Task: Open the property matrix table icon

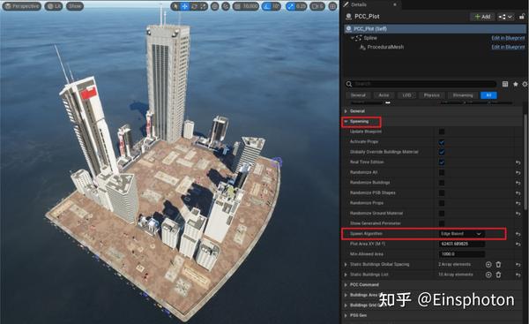Action: click(505, 84)
